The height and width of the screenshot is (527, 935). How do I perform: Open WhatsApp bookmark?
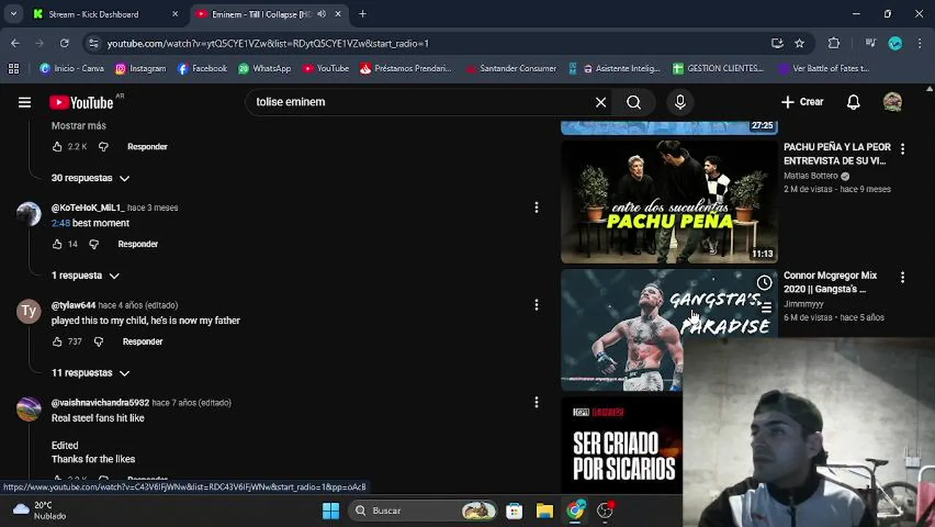pyautogui.click(x=264, y=68)
